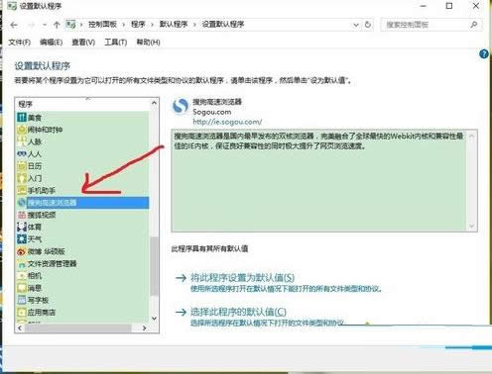Click the 写字板 WordPad icon
Screen dimensions: 492x374
coord(22,300)
